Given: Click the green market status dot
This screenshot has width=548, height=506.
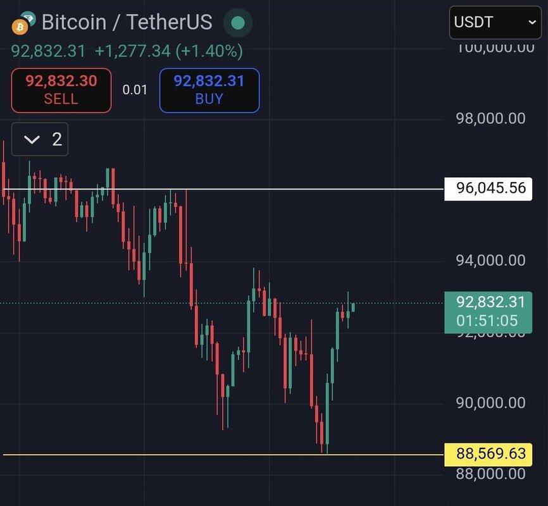Looking at the screenshot, I should pyautogui.click(x=238, y=23).
